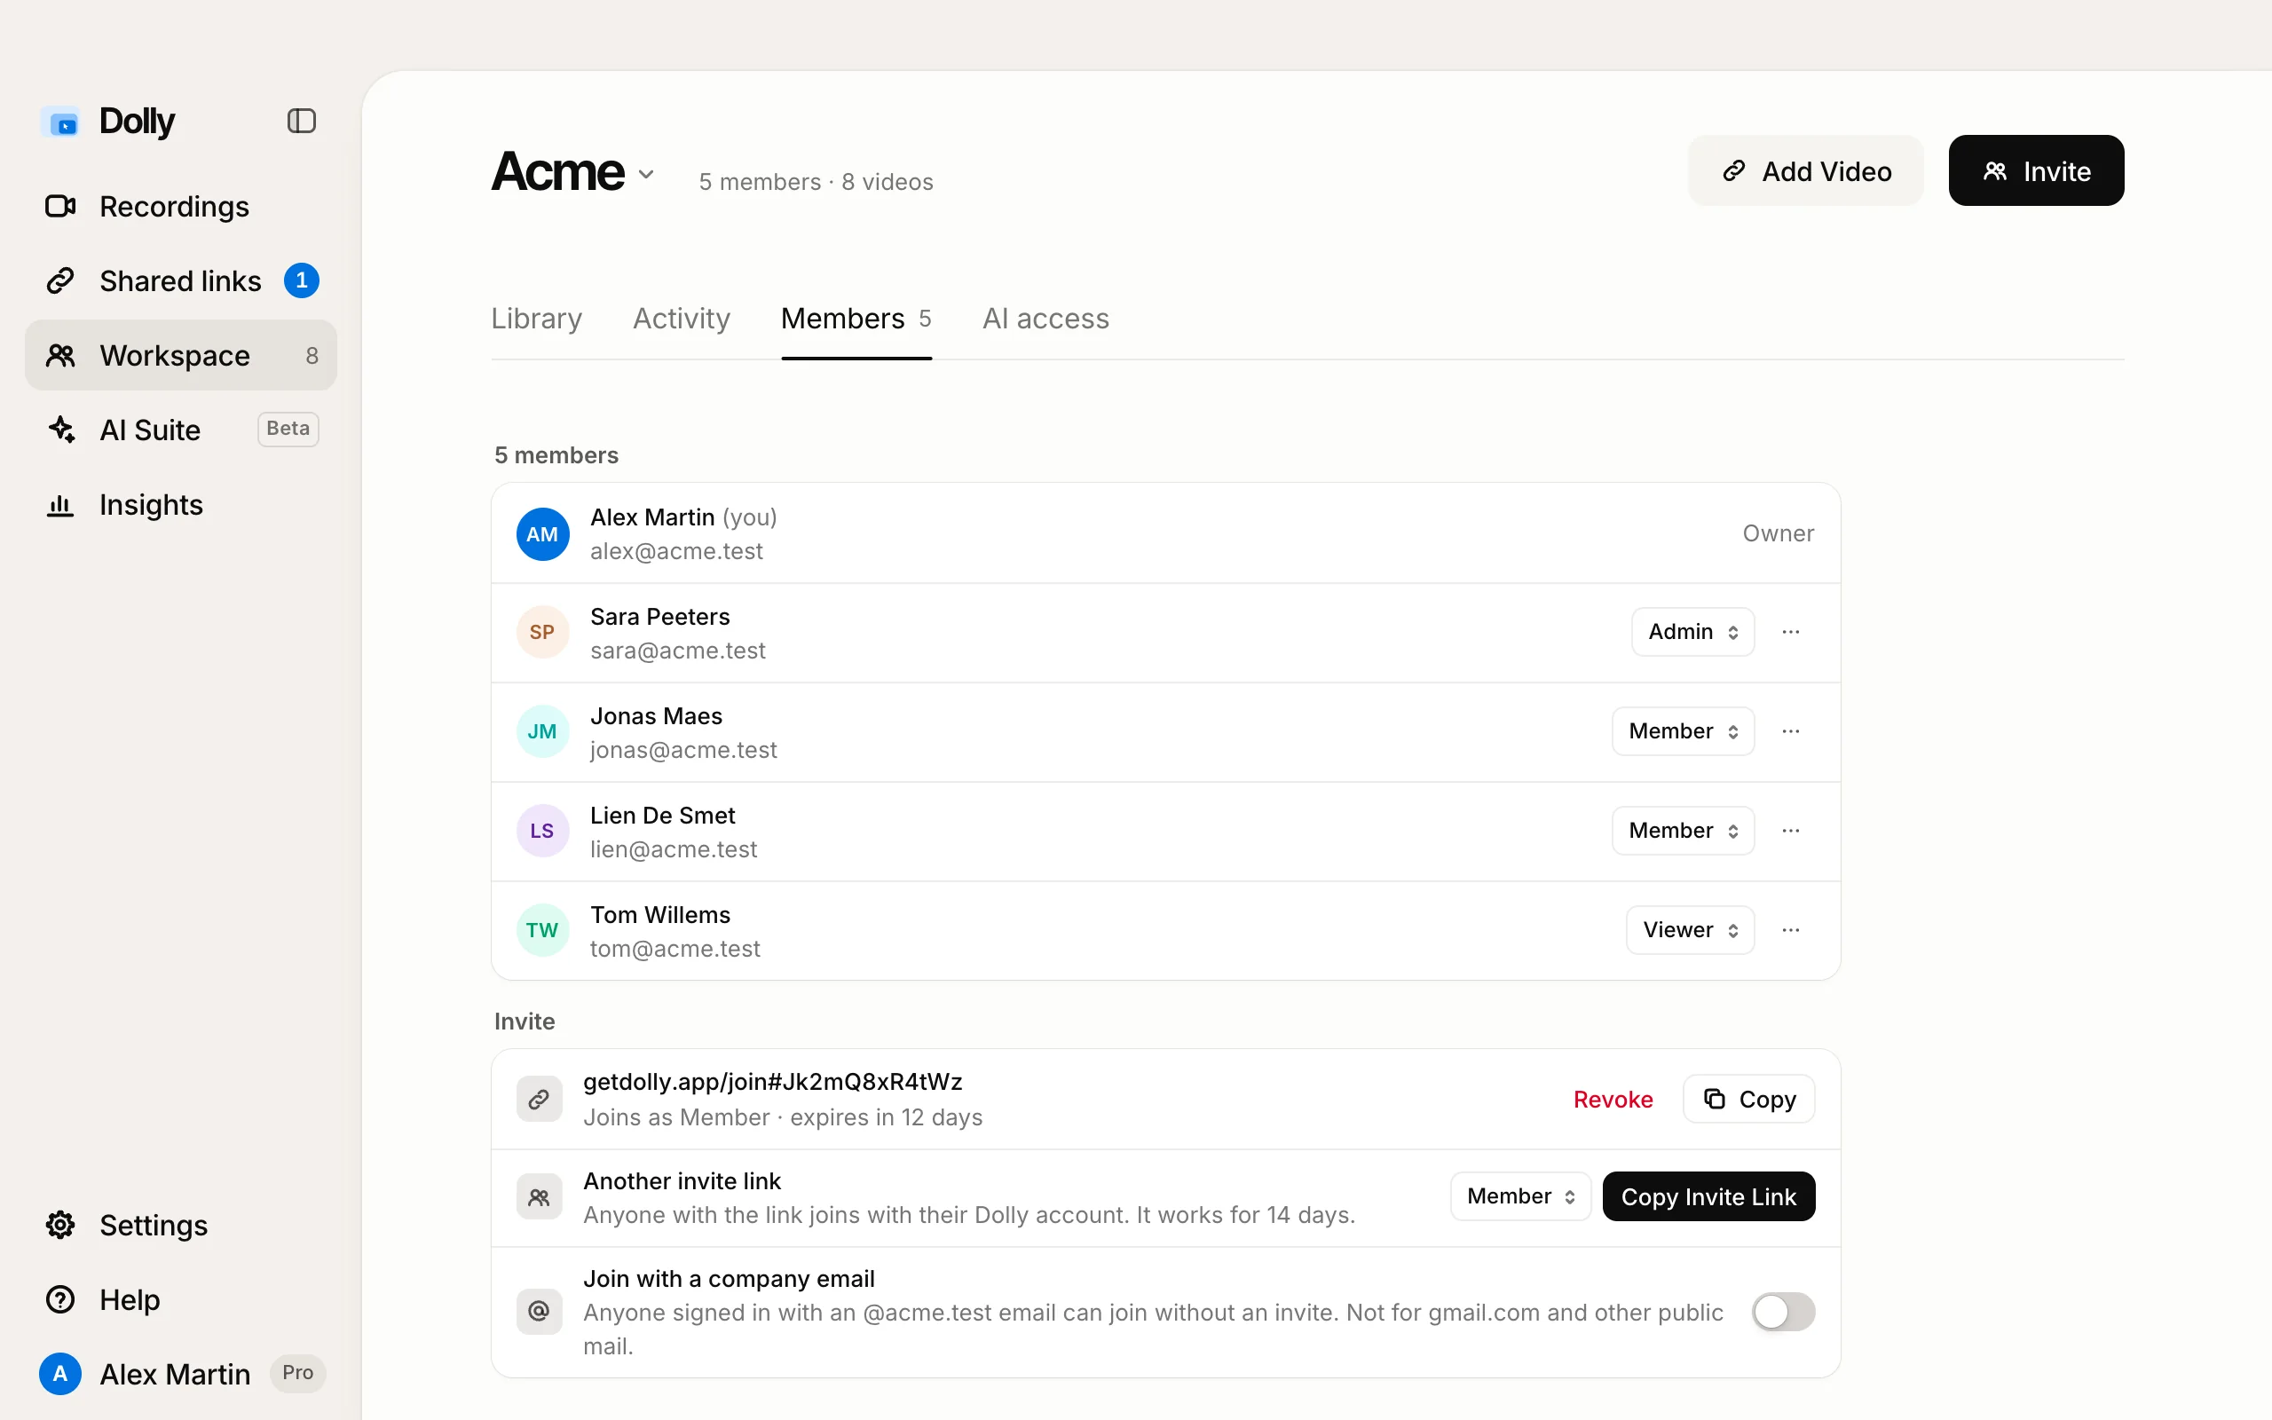Click Sara Peeters' SP avatar
This screenshot has height=1420, width=2272.
[x=542, y=632]
